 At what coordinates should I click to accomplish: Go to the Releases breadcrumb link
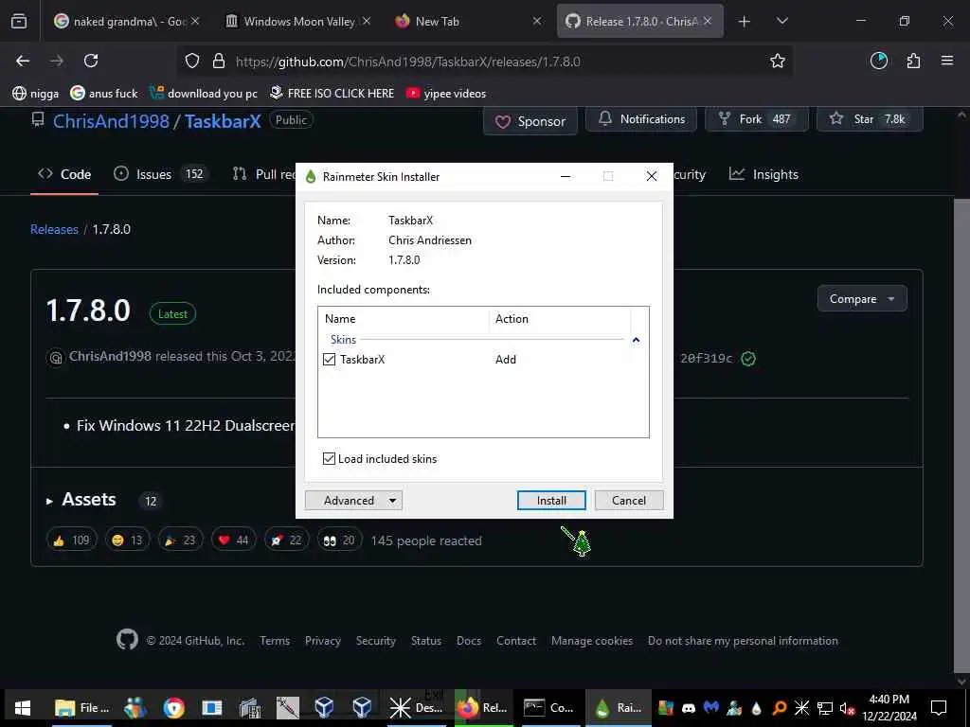point(54,229)
